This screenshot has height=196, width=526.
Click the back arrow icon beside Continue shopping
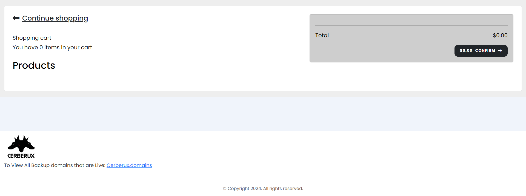click(x=16, y=18)
